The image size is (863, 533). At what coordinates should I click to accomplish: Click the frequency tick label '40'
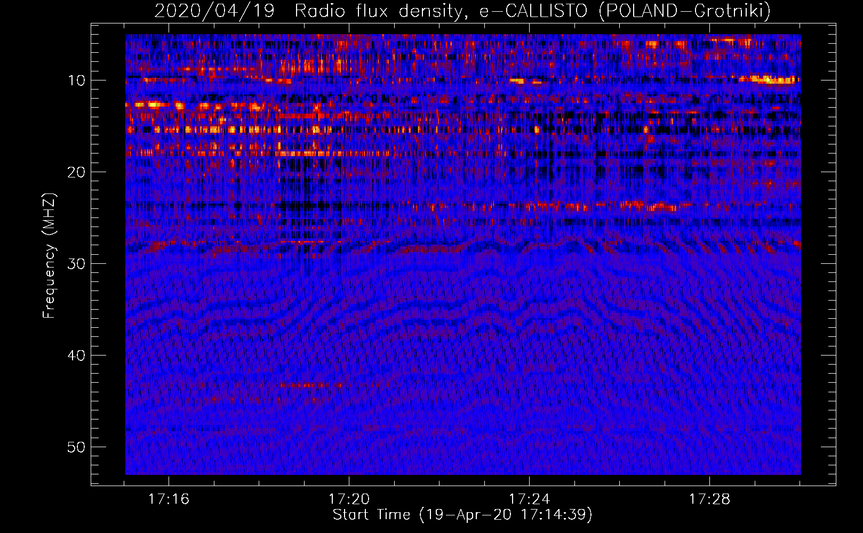[x=77, y=356]
